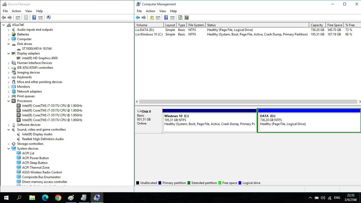Toggle console tree icon in Device Manager toolbar
The height and width of the screenshot is (203, 361).
(x=18, y=18)
